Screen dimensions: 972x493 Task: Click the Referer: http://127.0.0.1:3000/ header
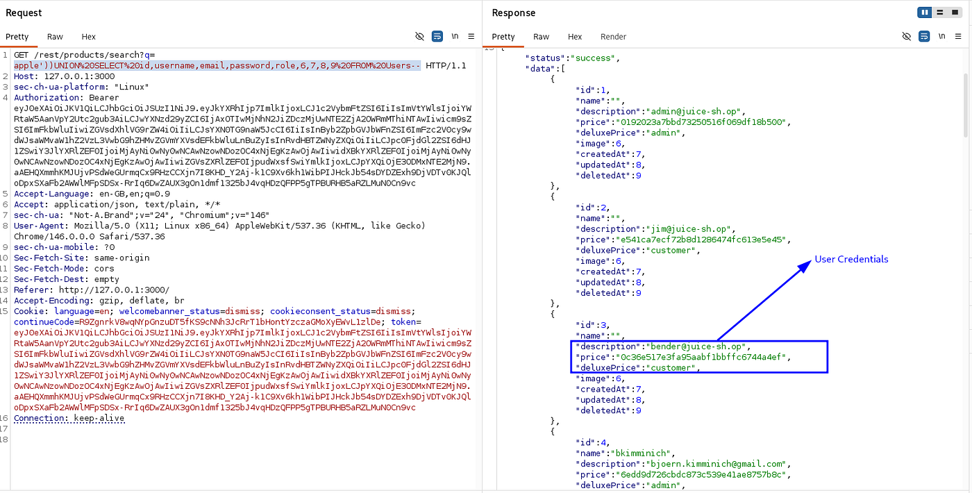(92, 290)
